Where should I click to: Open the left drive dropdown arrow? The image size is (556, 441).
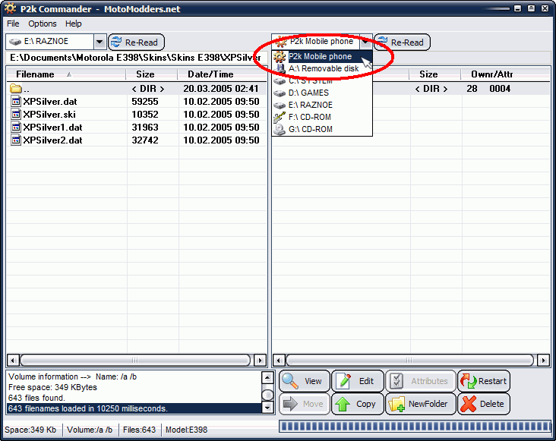[x=100, y=42]
